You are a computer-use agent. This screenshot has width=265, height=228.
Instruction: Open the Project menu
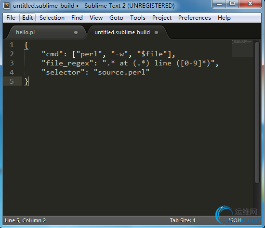(x=162, y=18)
